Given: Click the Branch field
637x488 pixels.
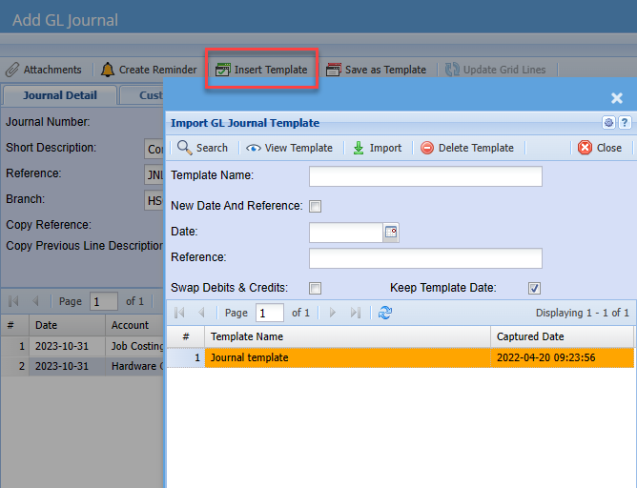Looking at the screenshot, I should tap(154, 200).
